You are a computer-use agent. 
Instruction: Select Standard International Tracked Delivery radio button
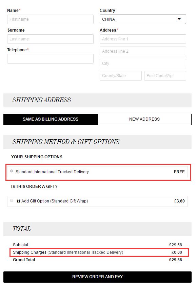pos(12,171)
